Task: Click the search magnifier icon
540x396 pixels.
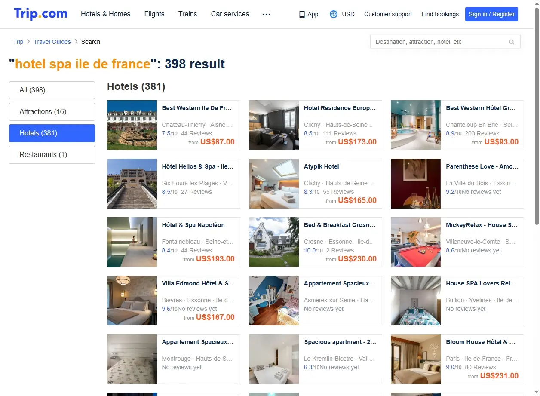Action: 512,42
